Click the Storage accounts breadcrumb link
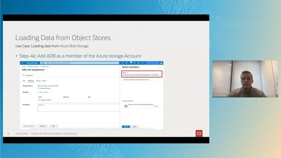The image size is (281, 158). pos(33,66)
